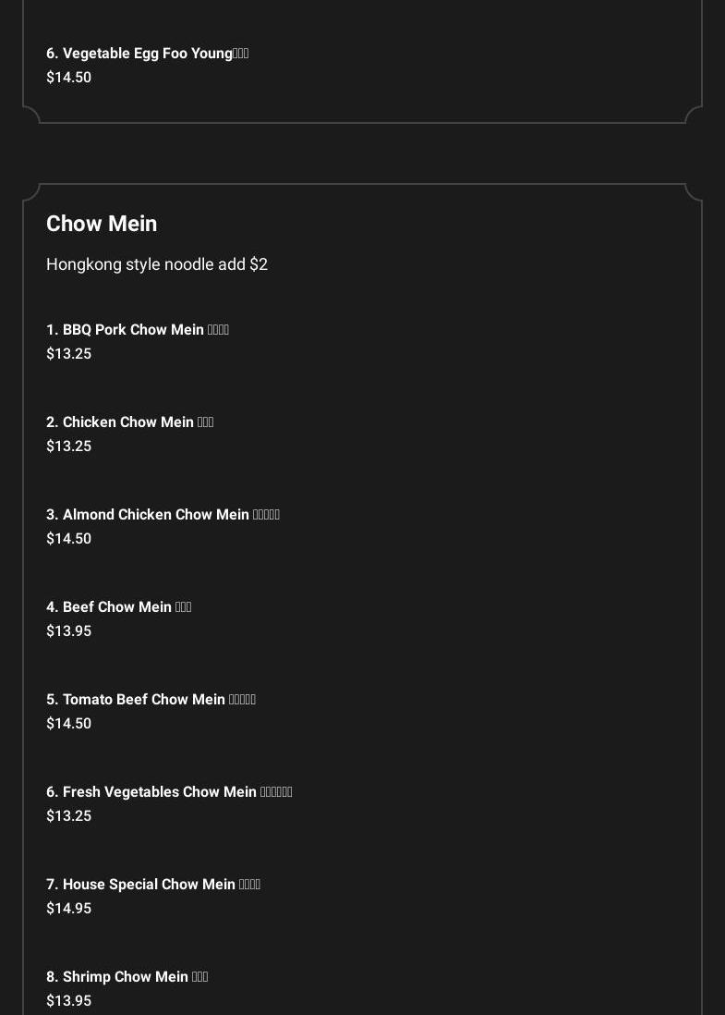Screen dimensions: 725x1015
Task: Click the Chow Mein section heading
Action: (x=102, y=224)
